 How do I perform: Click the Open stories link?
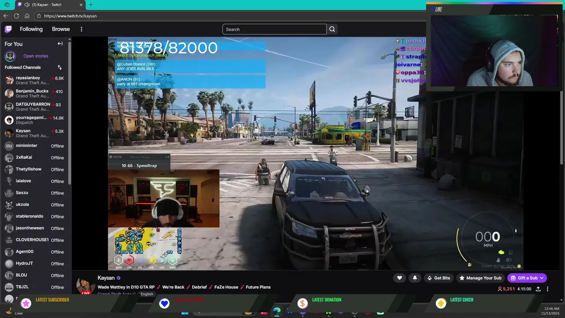click(36, 56)
